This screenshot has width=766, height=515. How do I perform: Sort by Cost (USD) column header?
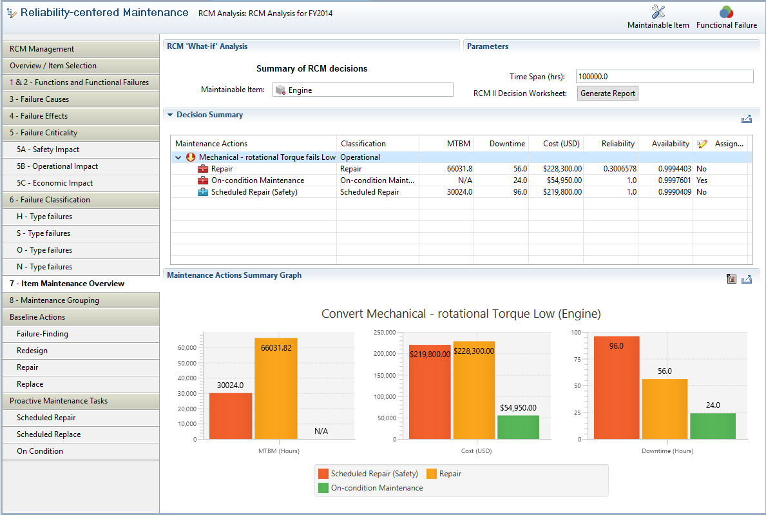pyautogui.click(x=555, y=144)
